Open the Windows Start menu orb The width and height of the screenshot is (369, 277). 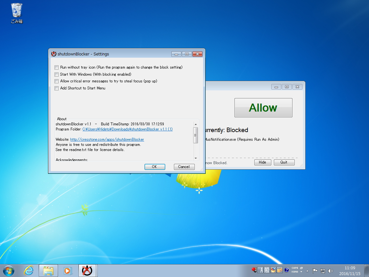tap(9, 271)
